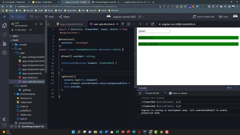Screen dimensions: 240x135
Task: Expand the .vscode folder
Action: tap(21, 45)
